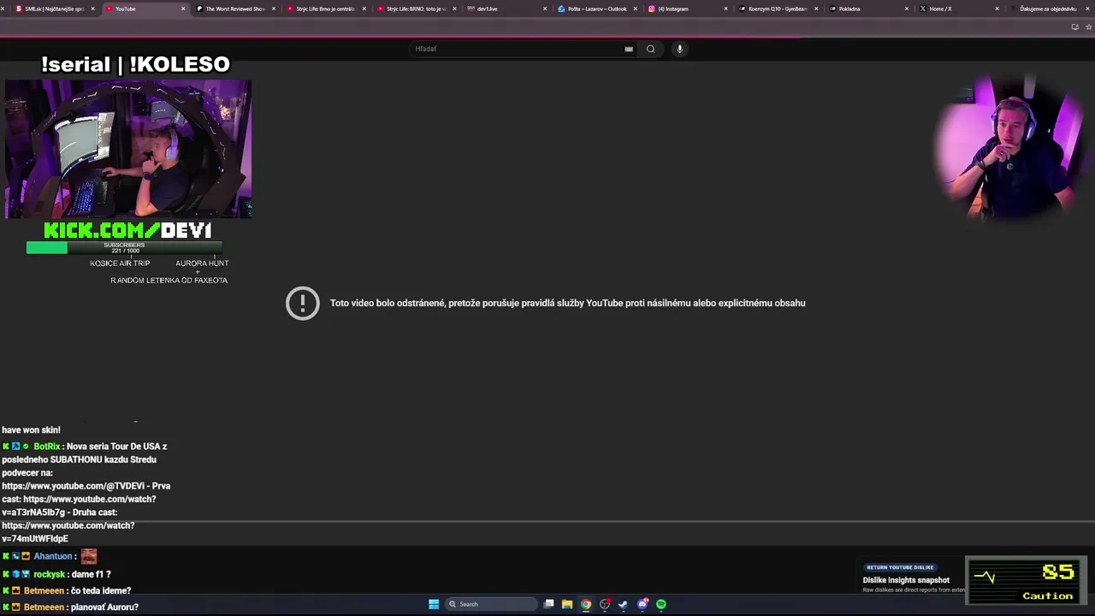1095x616 pixels.
Task: Open Steam from the taskbar
Action: coord(623,604)
